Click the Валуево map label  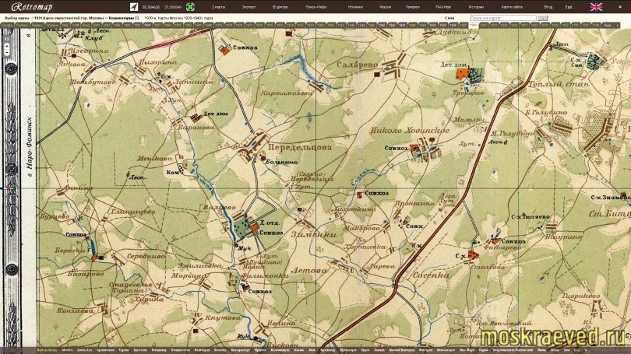point(220,207)
